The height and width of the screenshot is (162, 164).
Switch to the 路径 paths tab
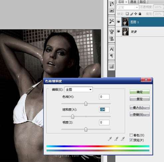(143, 2)
